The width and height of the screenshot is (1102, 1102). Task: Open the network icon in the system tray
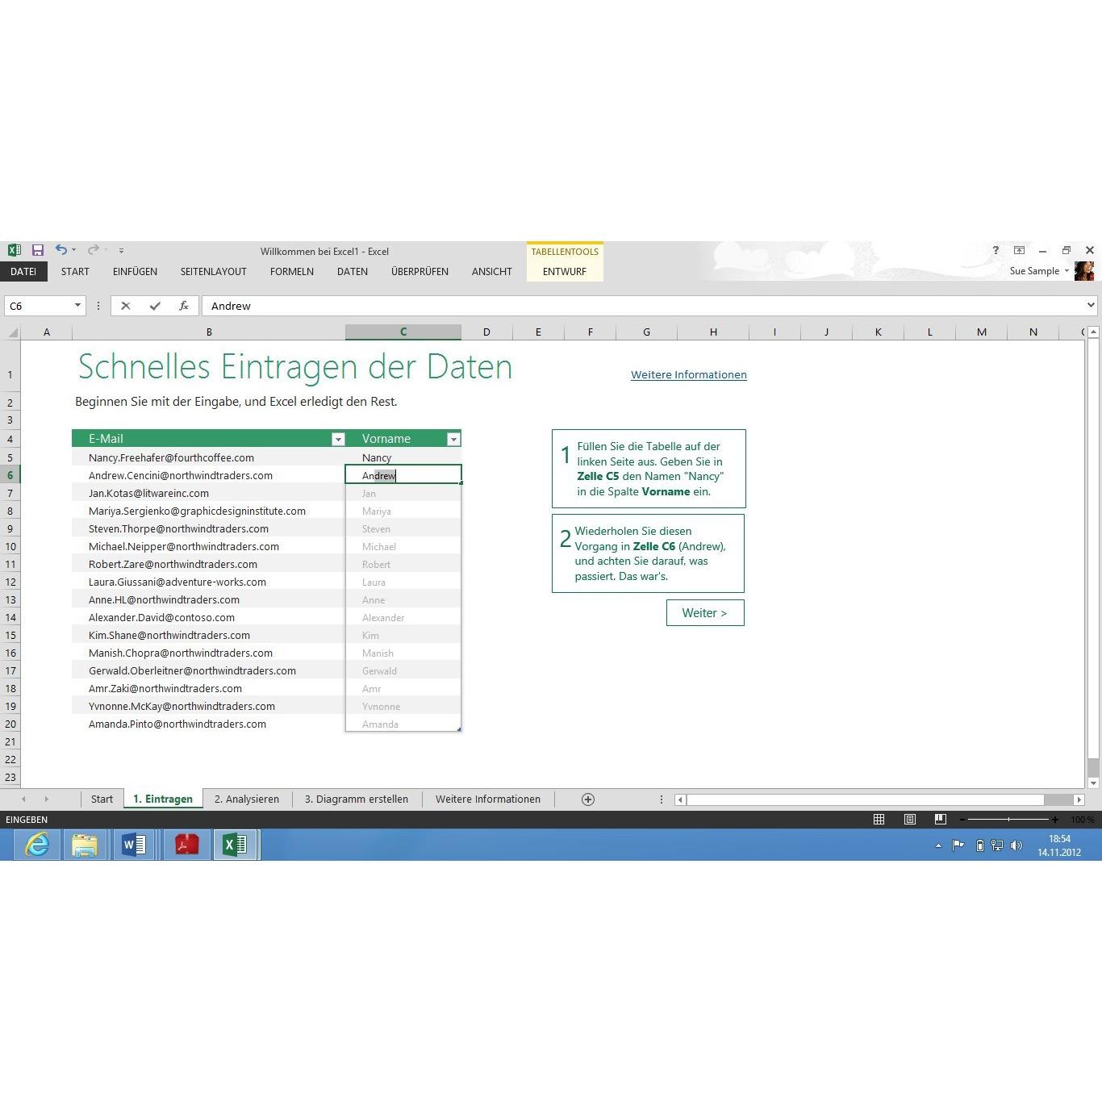point(997,845)
